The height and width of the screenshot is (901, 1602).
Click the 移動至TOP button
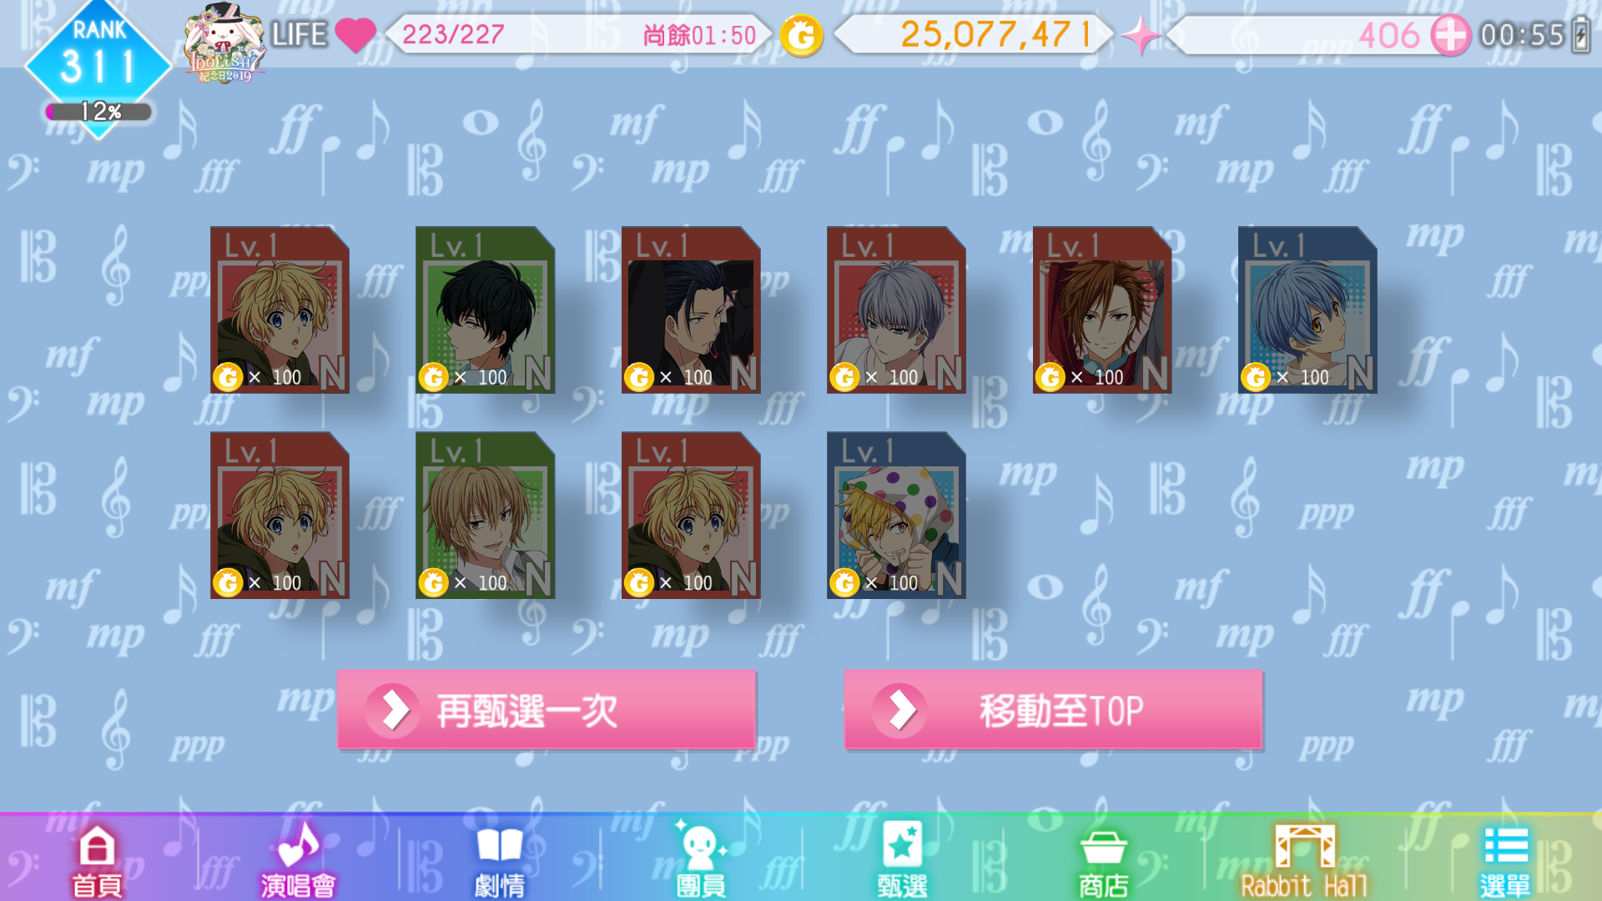coord(1053,710)
